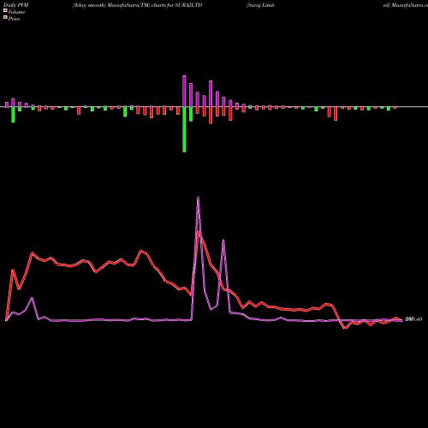Click the last price value label at the right end of the lines

tap(413, 319)
